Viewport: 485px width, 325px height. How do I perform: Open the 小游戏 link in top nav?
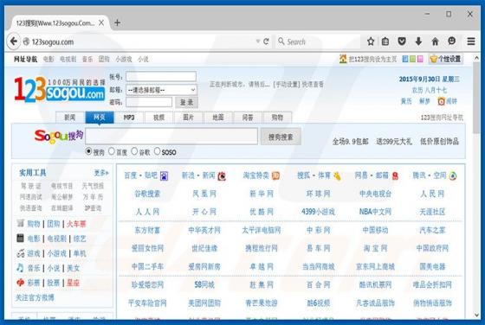[x=123, y=59]
